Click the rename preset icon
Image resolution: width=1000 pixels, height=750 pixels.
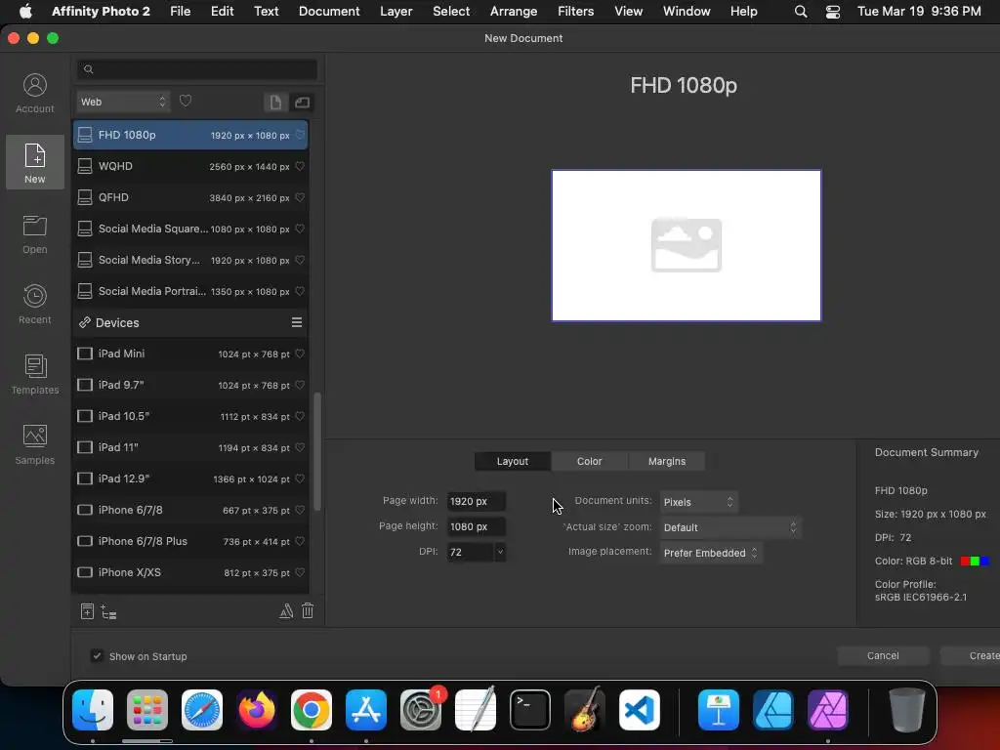pos(286,611)
